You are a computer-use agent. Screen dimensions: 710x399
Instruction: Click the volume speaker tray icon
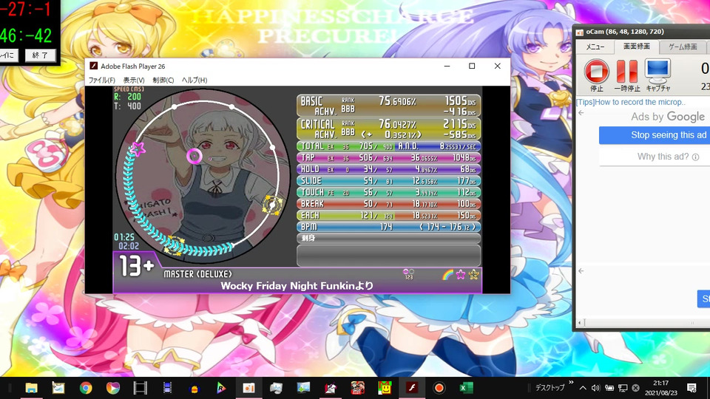click(x=596, y=388)
